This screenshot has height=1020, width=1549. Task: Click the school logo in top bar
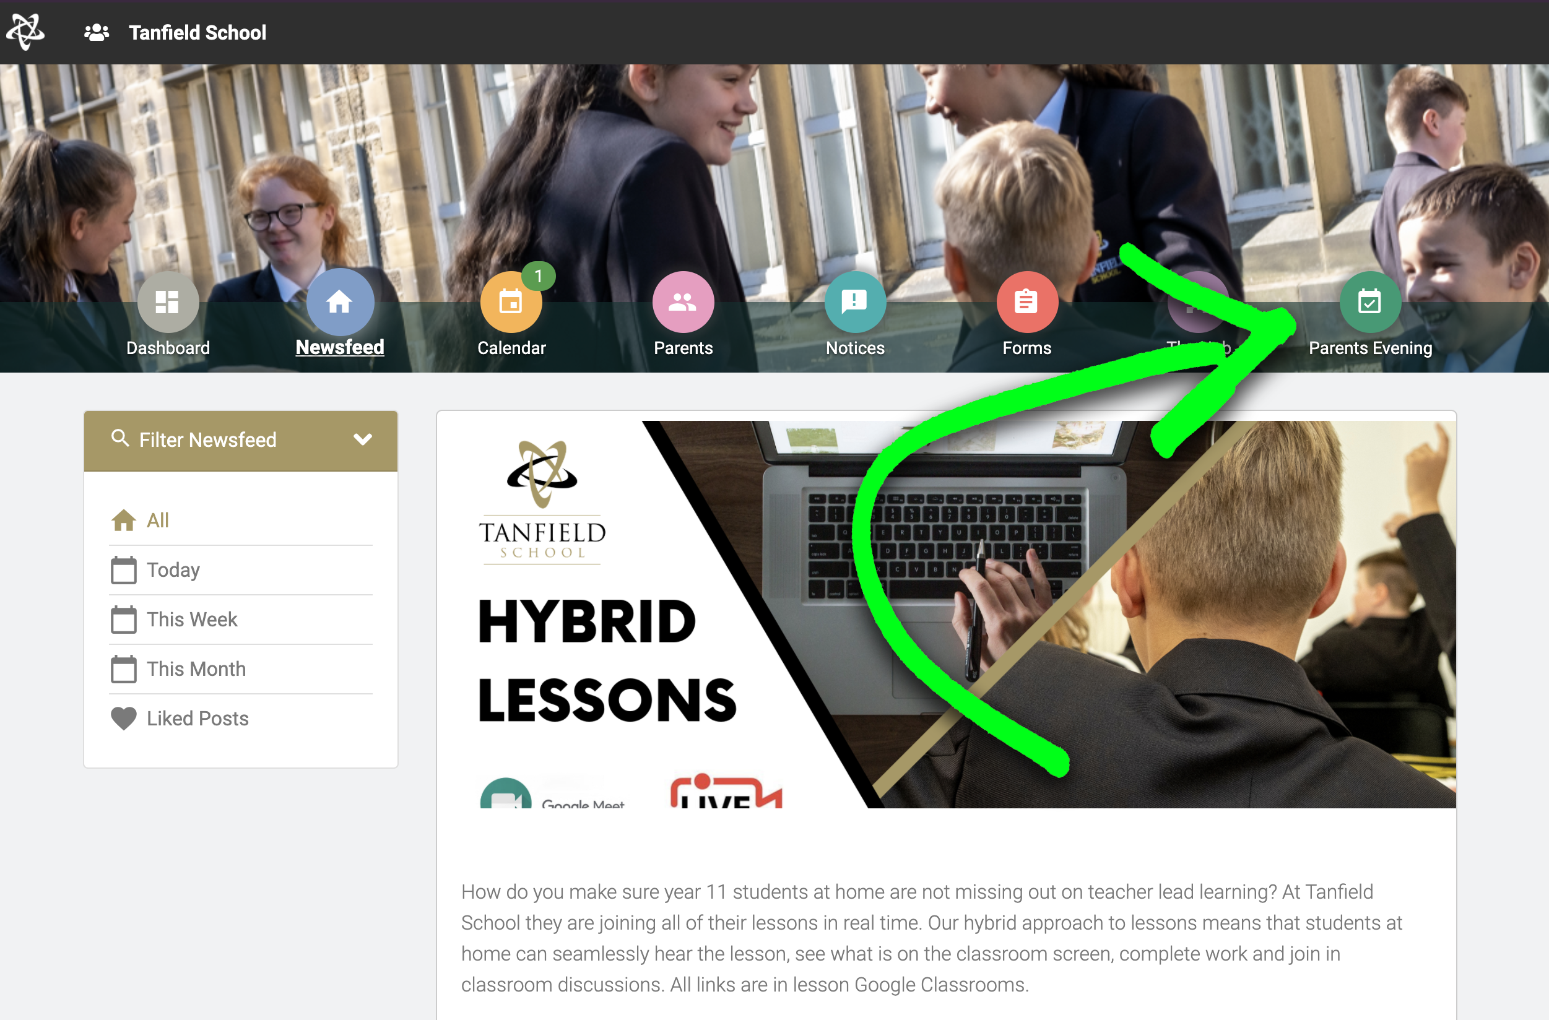pyautogui.click(x=25, y=31)
